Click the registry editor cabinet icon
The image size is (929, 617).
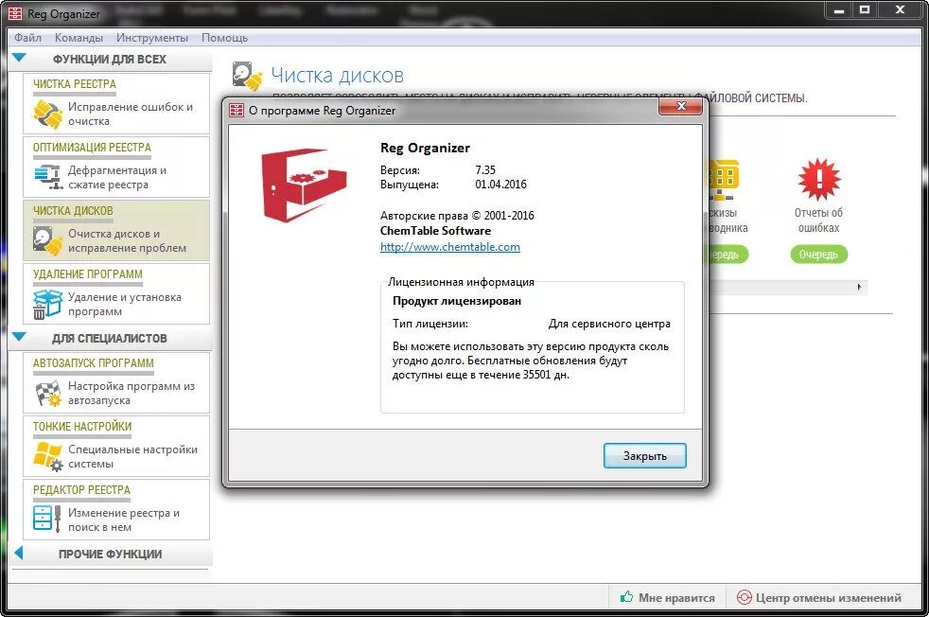(46, 520)
